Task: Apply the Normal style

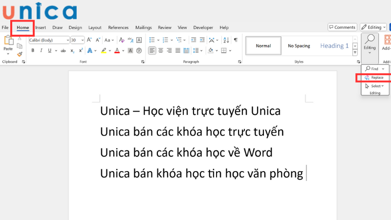Action: point(263,46)
